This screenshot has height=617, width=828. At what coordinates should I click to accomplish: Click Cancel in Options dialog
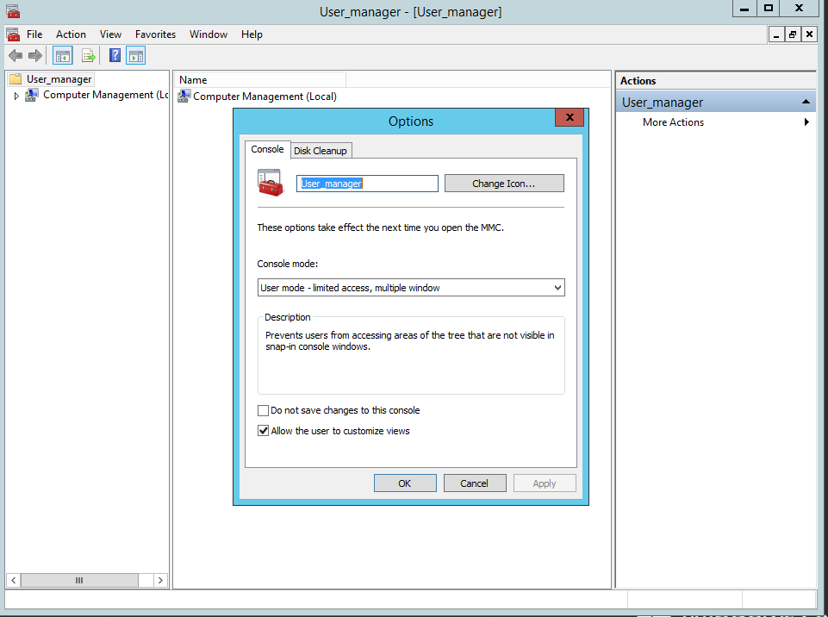(474, 483)
